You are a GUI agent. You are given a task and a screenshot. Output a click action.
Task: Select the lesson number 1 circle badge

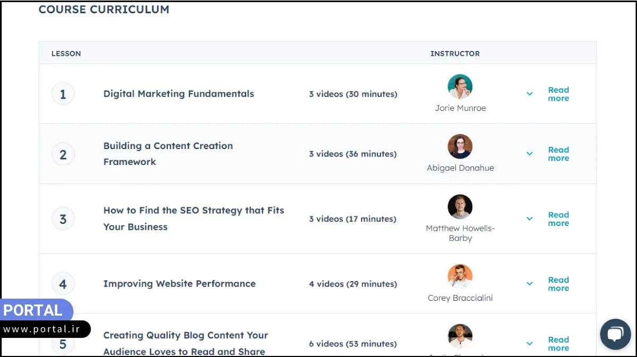tap(63, 93)
